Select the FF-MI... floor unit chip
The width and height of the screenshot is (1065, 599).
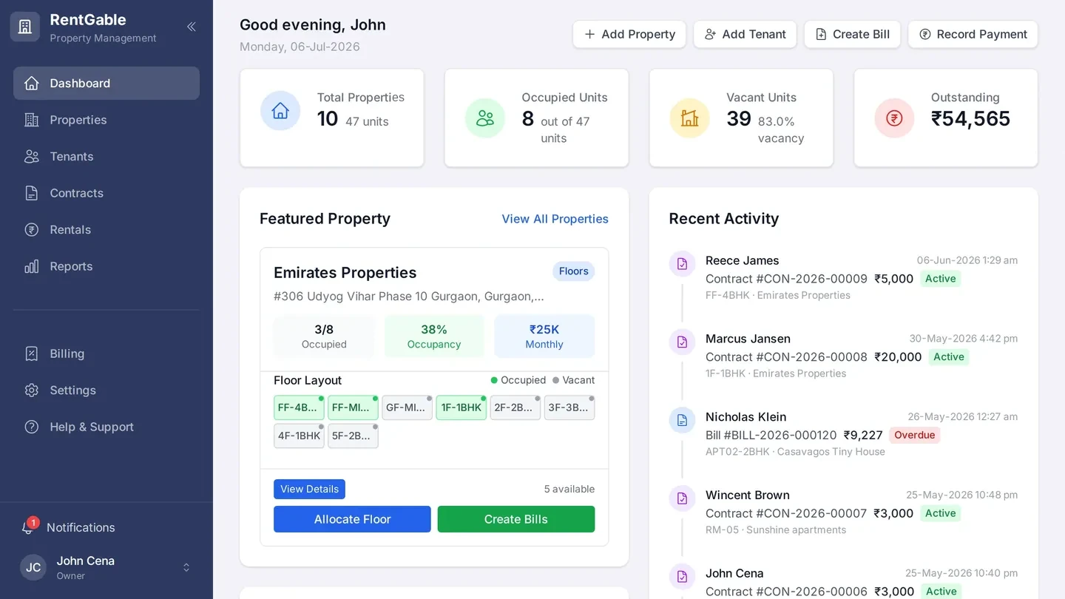coord(353,407)
